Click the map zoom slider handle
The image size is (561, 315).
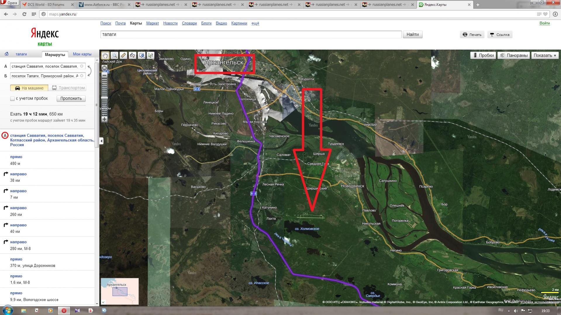pos(104,98)
